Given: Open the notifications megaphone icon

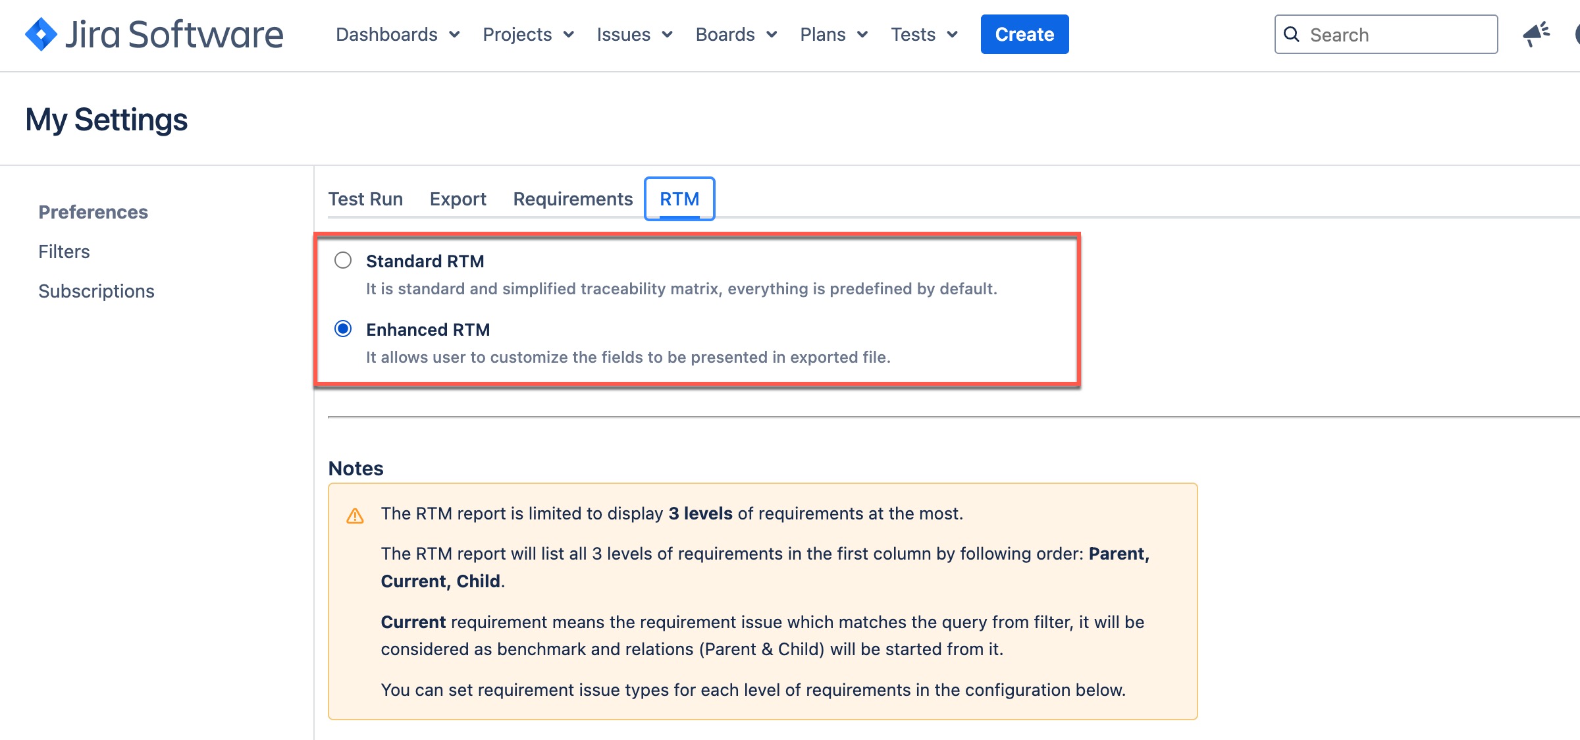Looking at the screenshot, I should click(x=1536, y=34).
